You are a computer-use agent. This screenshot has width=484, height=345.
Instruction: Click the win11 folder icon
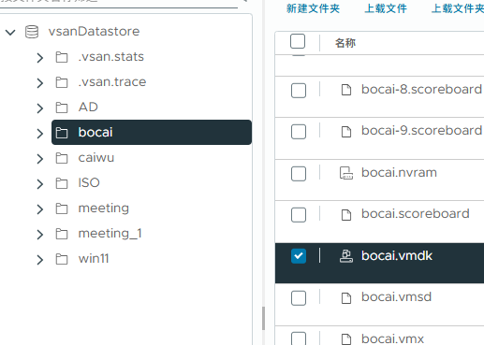(x=62, y=259)
